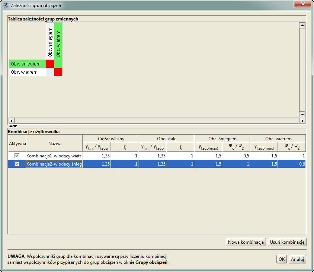
Task: Click the right scroll arrow of dependency table
Action: [302, 121]
